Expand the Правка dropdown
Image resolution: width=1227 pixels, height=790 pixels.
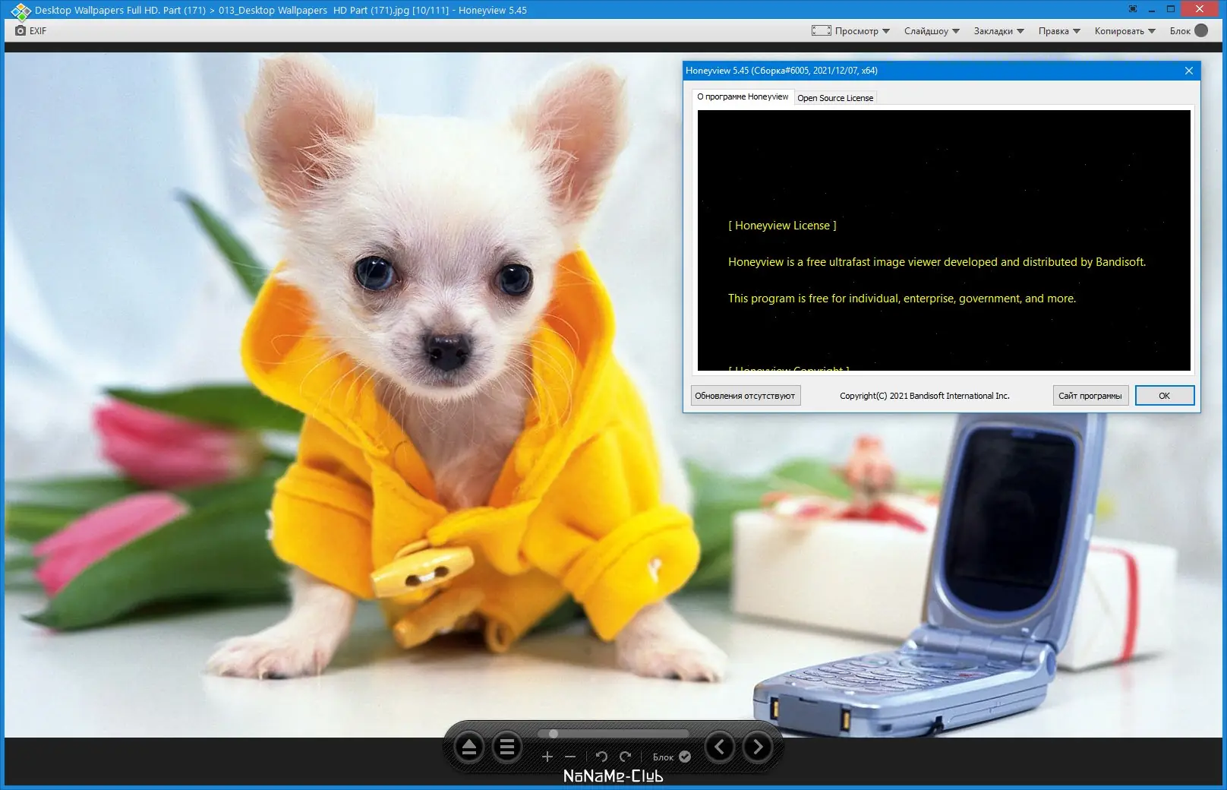click(x=1059, y=31)
